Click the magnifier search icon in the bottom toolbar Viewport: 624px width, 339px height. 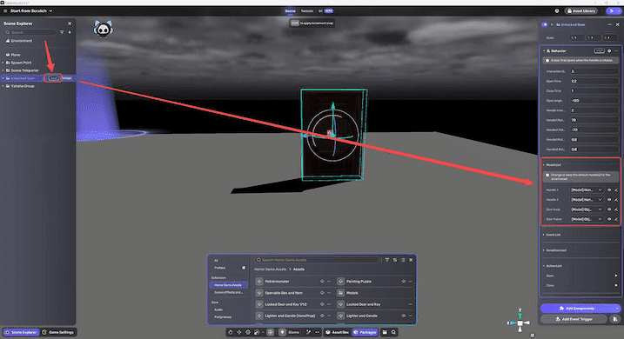tap(393, 332)
